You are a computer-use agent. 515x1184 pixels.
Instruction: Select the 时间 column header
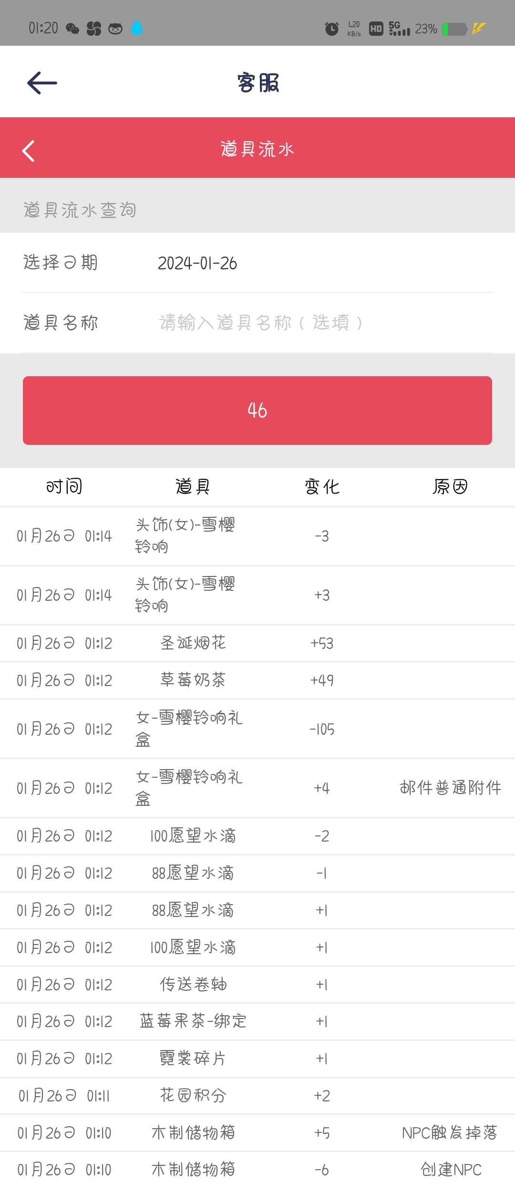[64, 487]
